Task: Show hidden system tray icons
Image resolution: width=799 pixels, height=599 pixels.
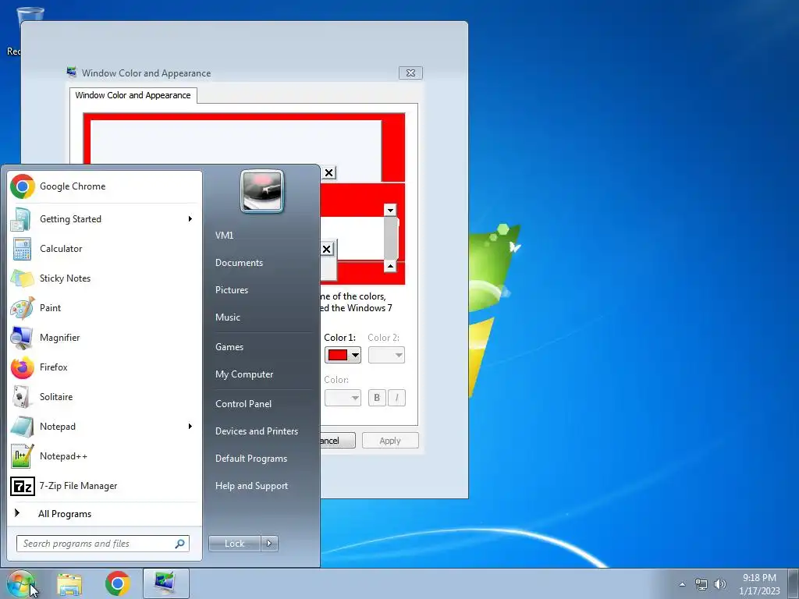Action: [x=682, y=584]
